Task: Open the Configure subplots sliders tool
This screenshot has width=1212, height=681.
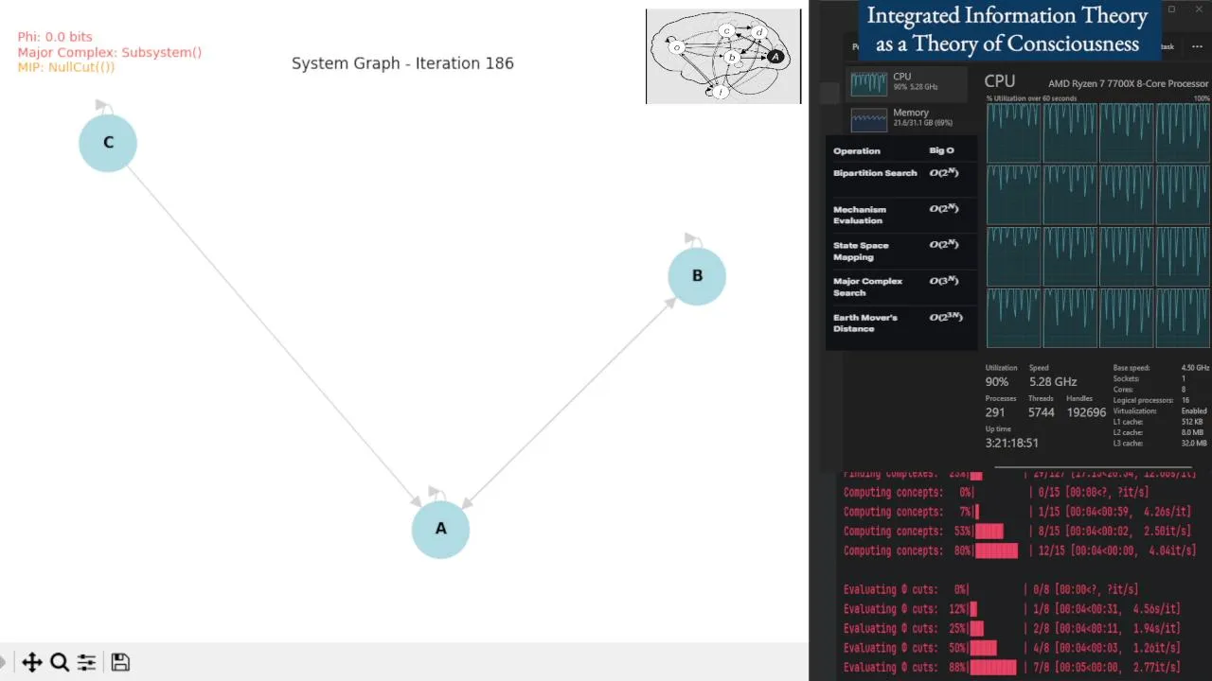Action: click(86, 662)
